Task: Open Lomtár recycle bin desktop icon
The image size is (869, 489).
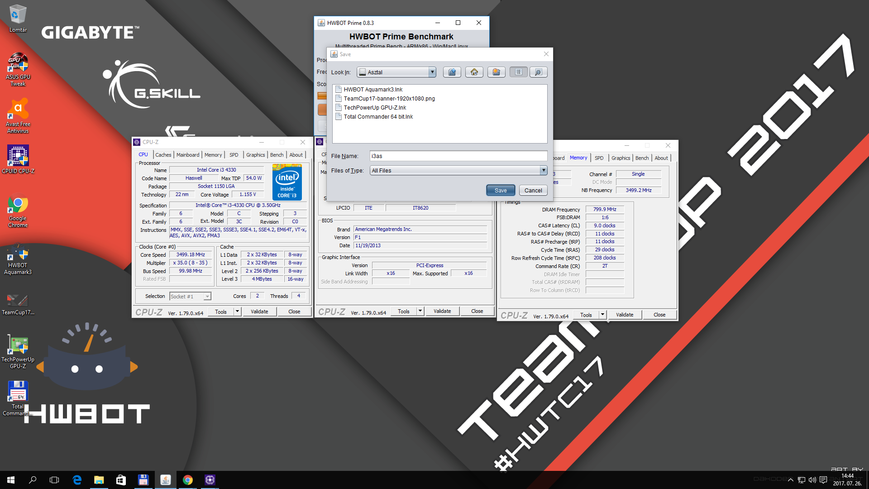Action: [18, 19]
